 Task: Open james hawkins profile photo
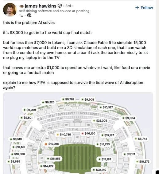click(x=10, y=10)
